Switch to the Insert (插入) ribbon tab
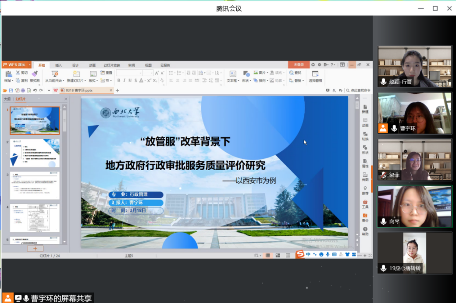Screen dimensions: 456x303 pos(58,65)
